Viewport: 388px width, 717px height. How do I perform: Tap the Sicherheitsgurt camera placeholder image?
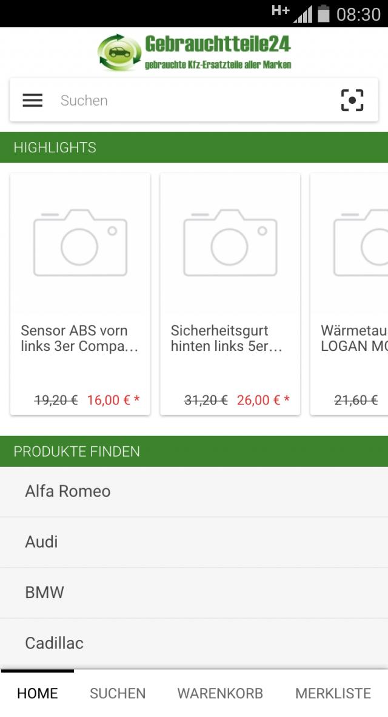point(230,243)
